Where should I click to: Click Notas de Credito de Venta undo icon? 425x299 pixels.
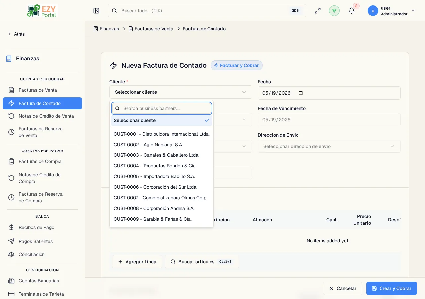point(11,116)
